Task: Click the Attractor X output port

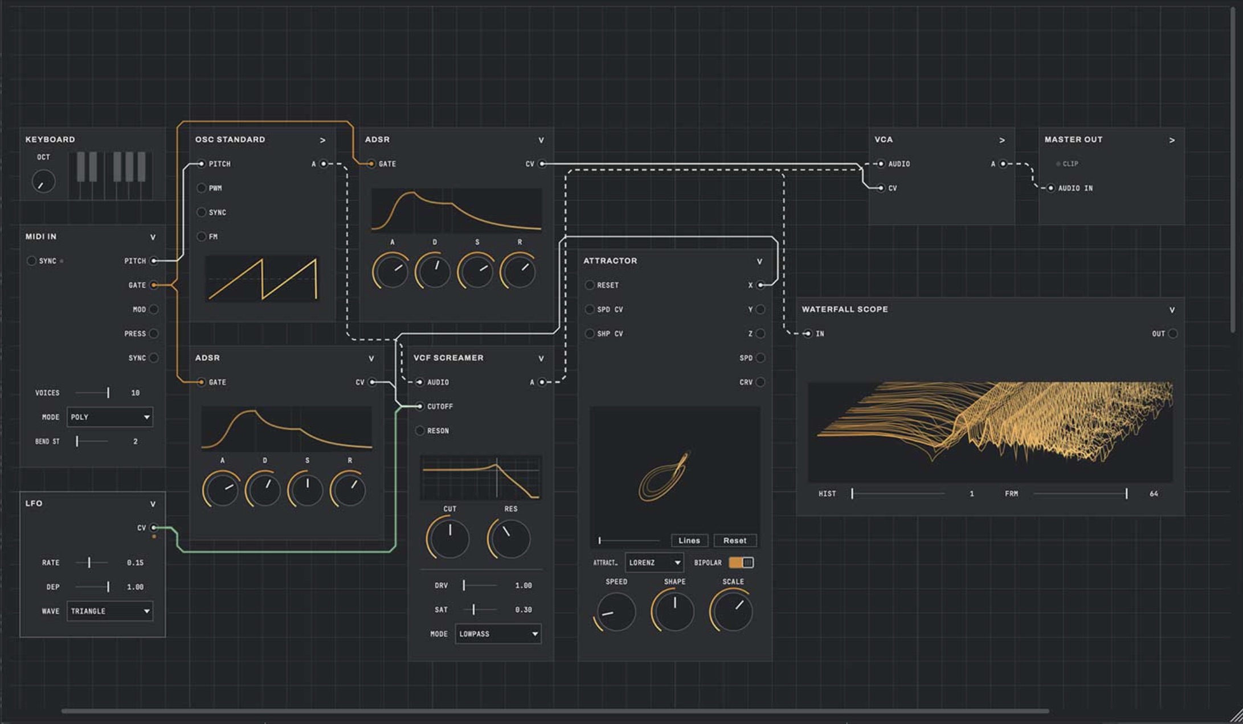Action: [760, 285]
